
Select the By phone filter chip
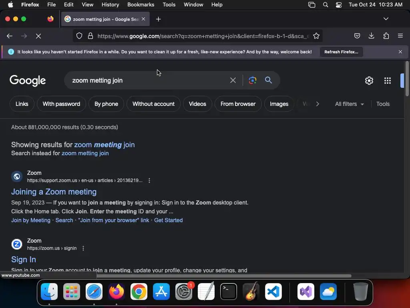point(106,104)
